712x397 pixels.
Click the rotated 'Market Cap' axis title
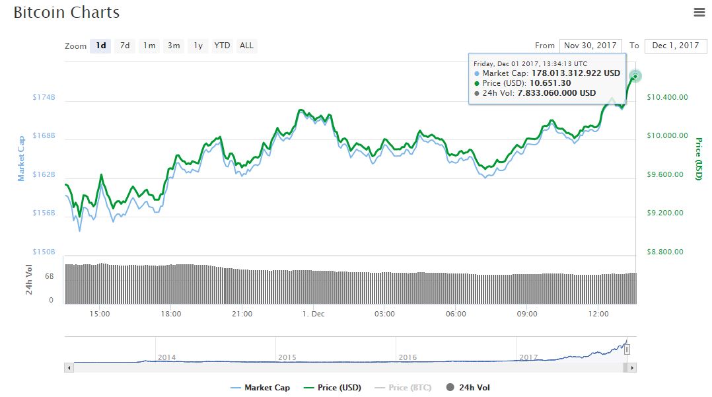[21, 158]
